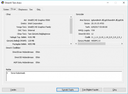128x94 pixels.
Task: Select the Ekran tab
Action: pyautogui.click(x=14, y=9)
